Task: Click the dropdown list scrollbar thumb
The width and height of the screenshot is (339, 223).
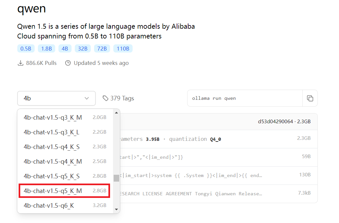Action: tap(116, 178)
